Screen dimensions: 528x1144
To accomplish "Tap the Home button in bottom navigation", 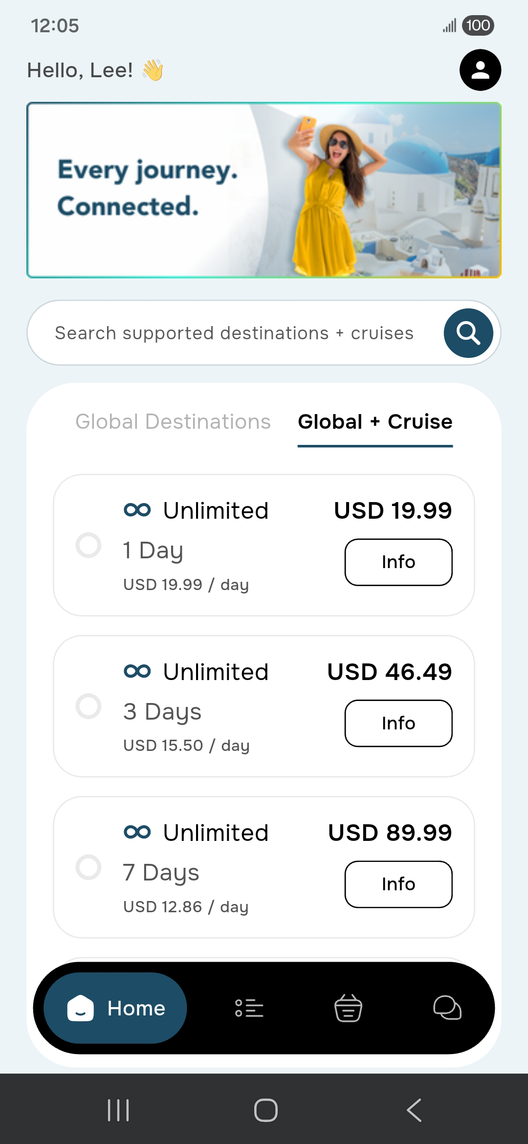I will click(115, 1008).
